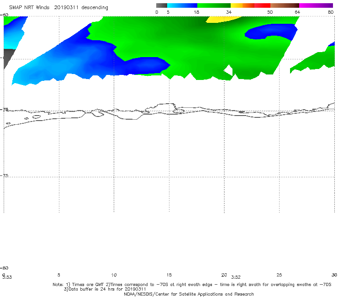Click the longitude axis label '10'
The height and width of the screenshot is (297, 338).
tap(114, 275)
